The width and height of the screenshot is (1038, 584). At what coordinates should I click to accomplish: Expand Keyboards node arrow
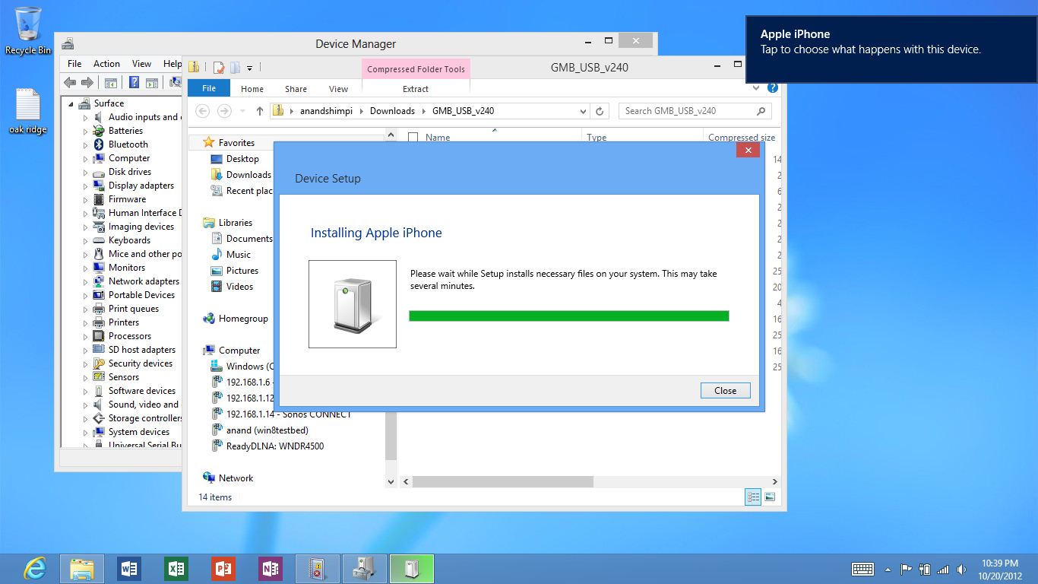pyautogui.click(x=86, y=240)
